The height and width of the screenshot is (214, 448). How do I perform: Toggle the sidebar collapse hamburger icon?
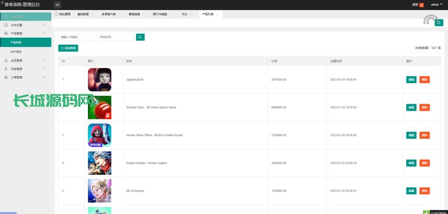57,5
